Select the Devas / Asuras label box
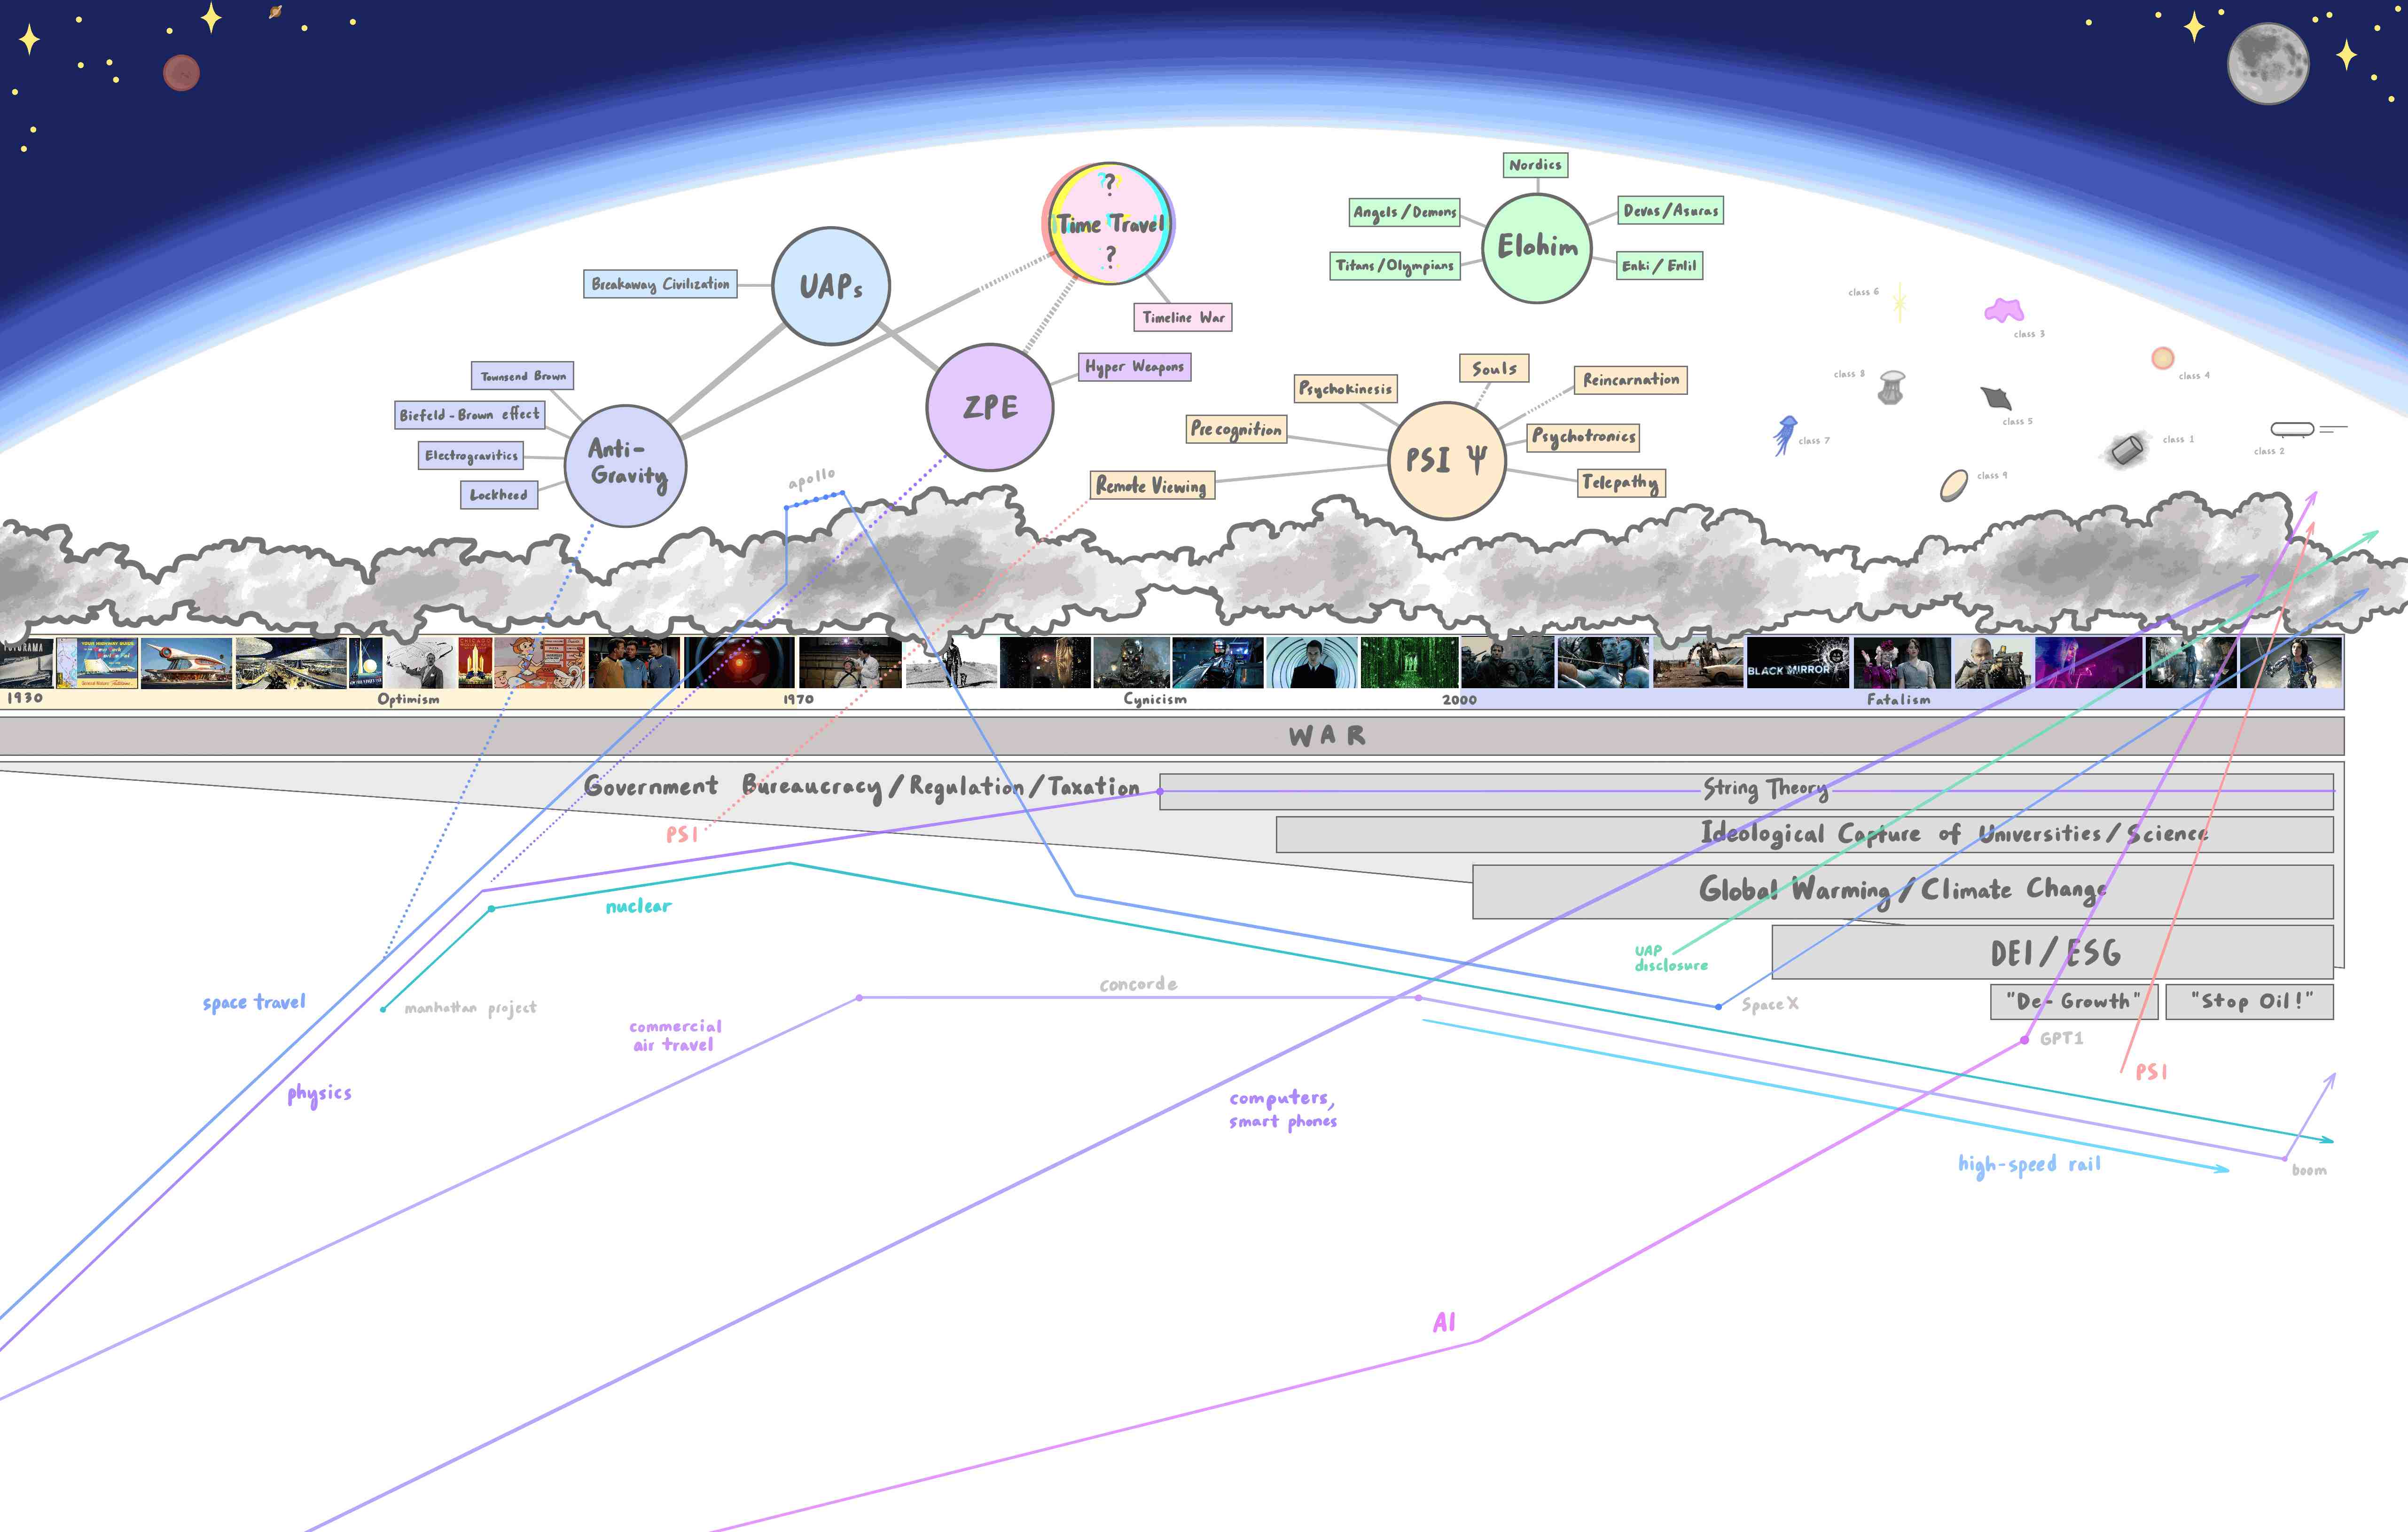Viewport: 2408px width, 1532px height. 1671,210
